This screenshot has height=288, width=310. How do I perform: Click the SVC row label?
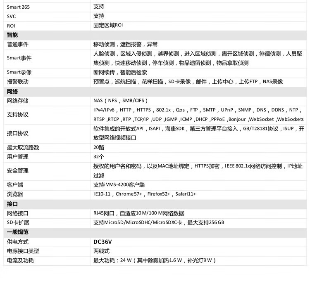coord(11,16)
